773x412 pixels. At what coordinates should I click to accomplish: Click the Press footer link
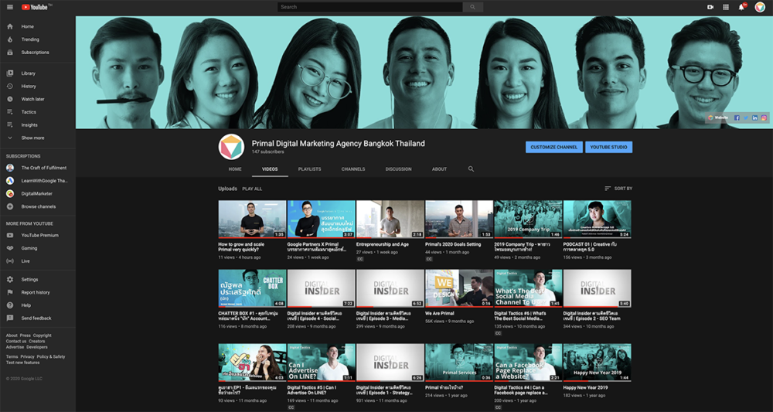point(26,335)
